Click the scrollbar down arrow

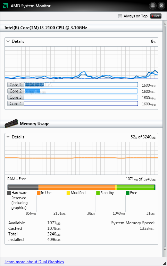coord(165,249)
